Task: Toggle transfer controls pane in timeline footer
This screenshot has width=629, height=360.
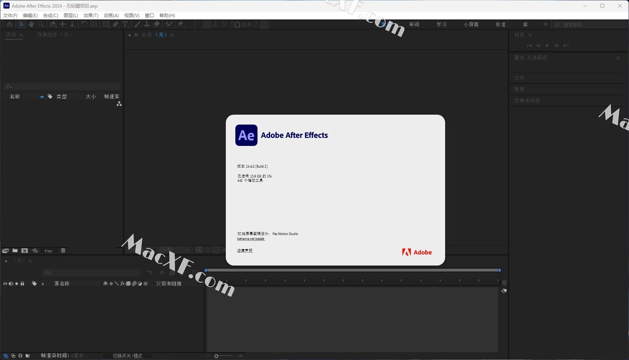Action: 13,356
